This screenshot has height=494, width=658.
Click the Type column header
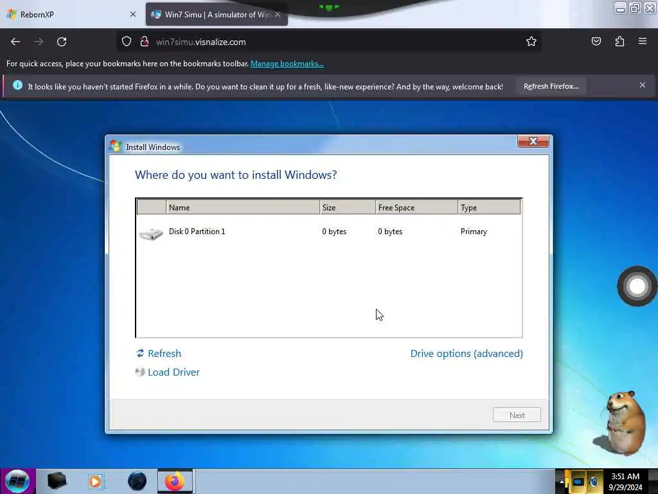[x=489, y=208]
